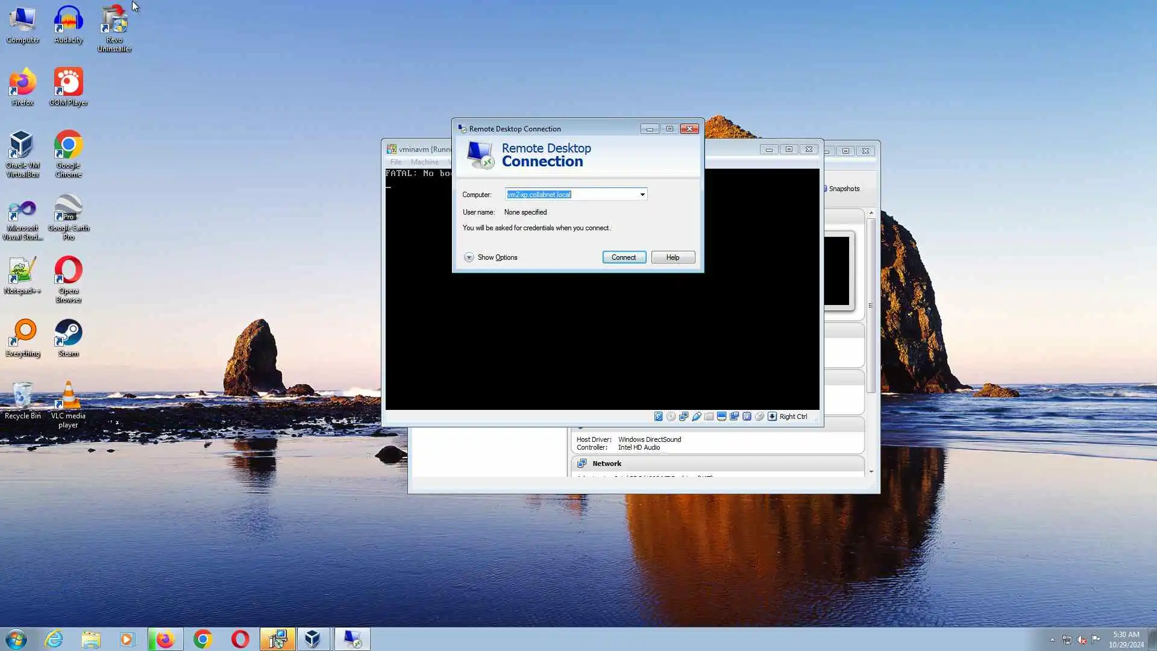This screenshot has width=1157, height=651.
Task: Open the Machine menu in VM window
Action: coord(424,162)
